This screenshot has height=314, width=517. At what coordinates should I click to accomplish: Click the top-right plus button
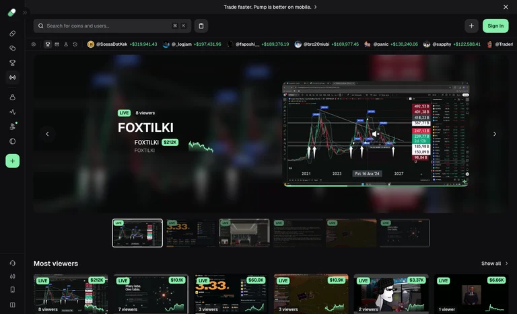point(471,26)
